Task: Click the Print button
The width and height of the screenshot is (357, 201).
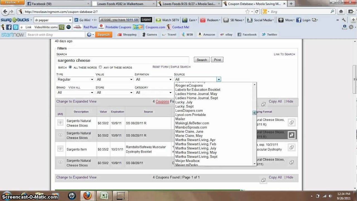Action: pyautogui.click(x=217, y=60)
